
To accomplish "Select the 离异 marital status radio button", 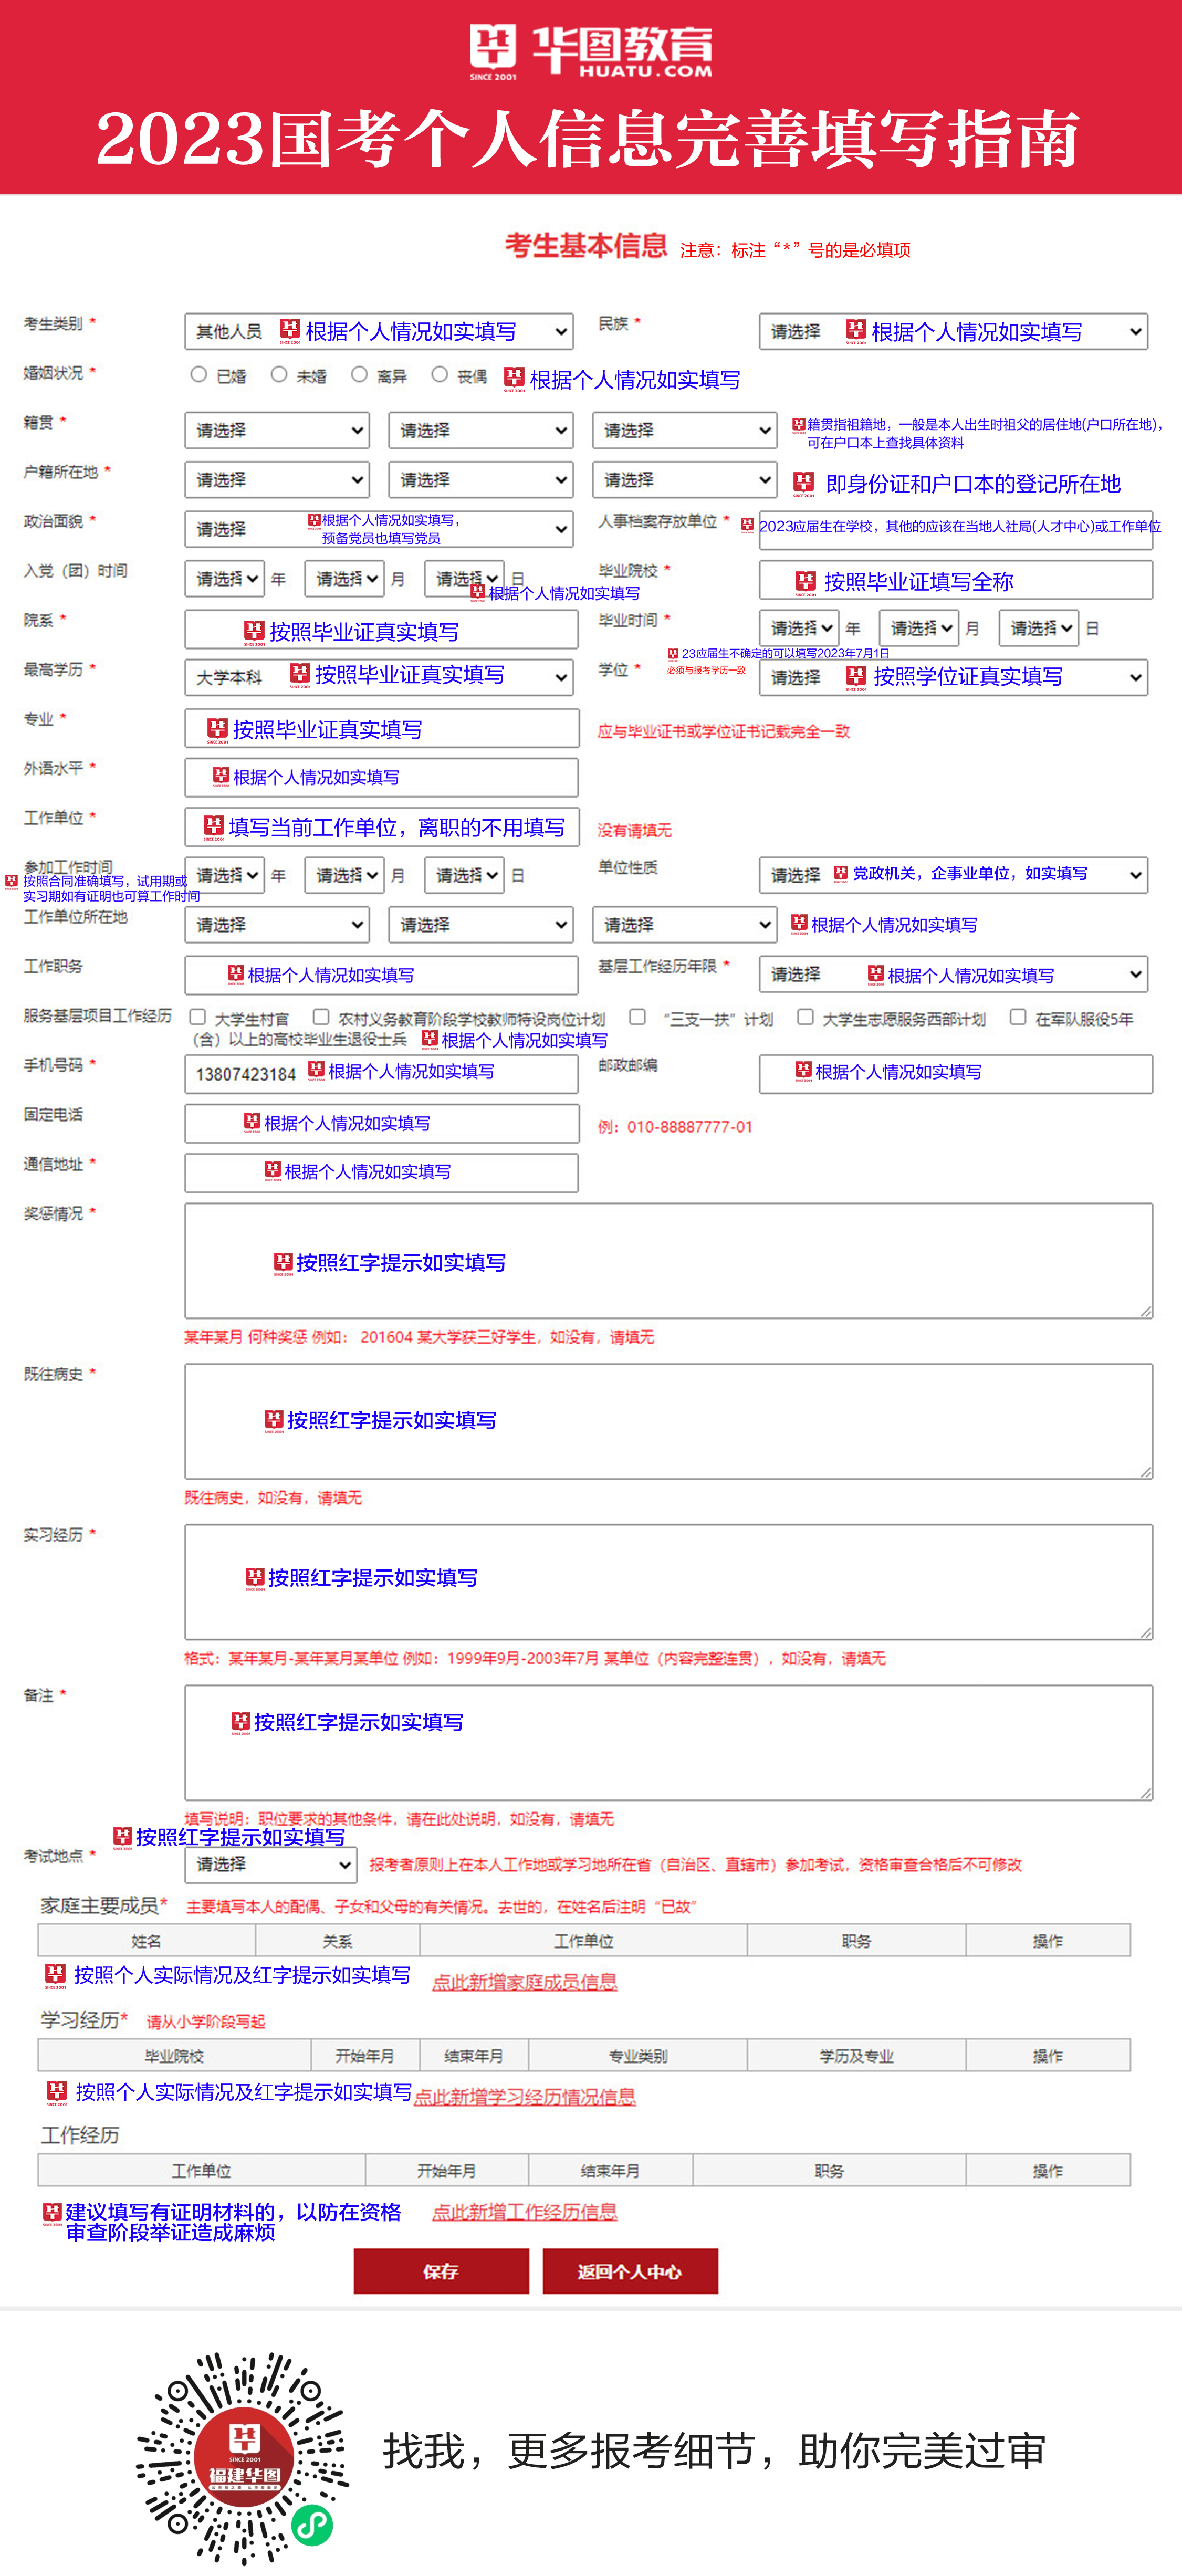I will [x=359, y=375].
